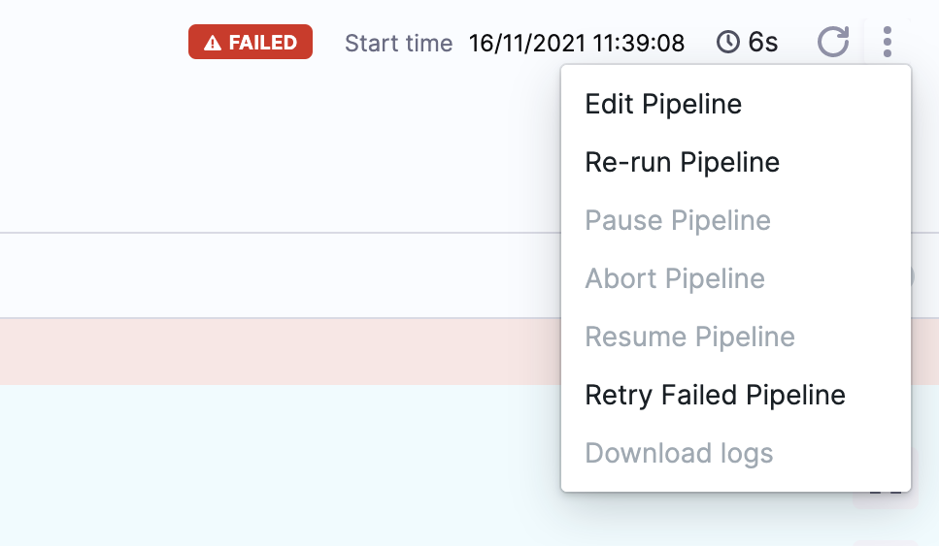Click the warning triangle in FAILED badge

click(212, 44)
